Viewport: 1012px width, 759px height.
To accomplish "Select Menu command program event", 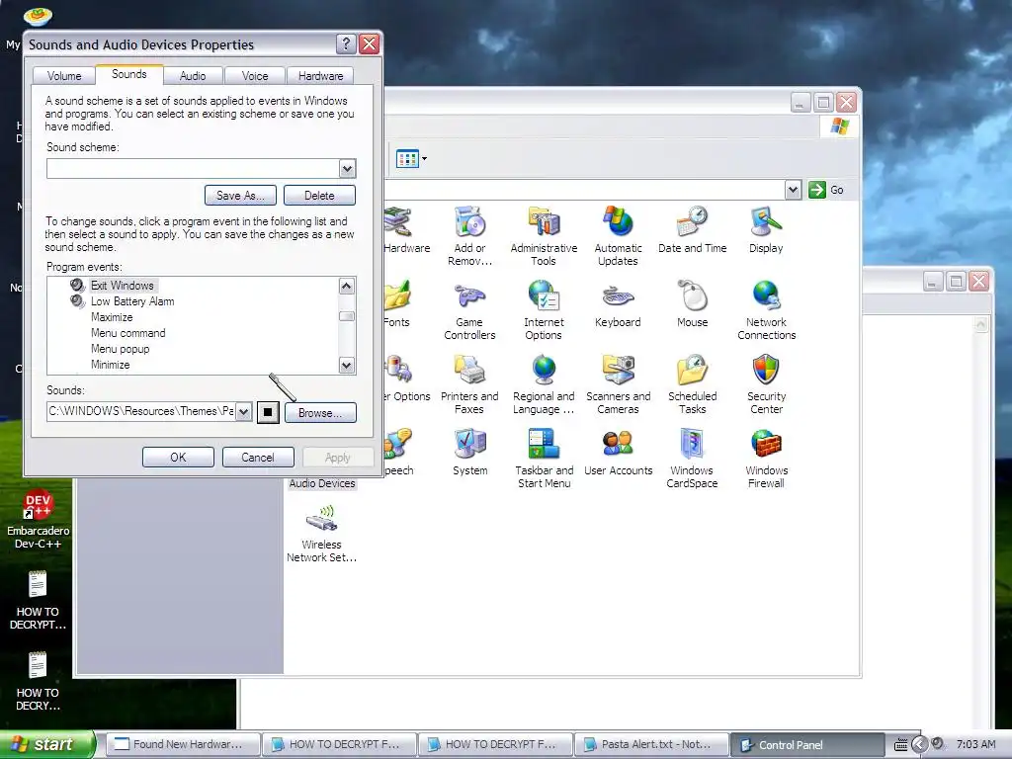I will coord(127,333).
